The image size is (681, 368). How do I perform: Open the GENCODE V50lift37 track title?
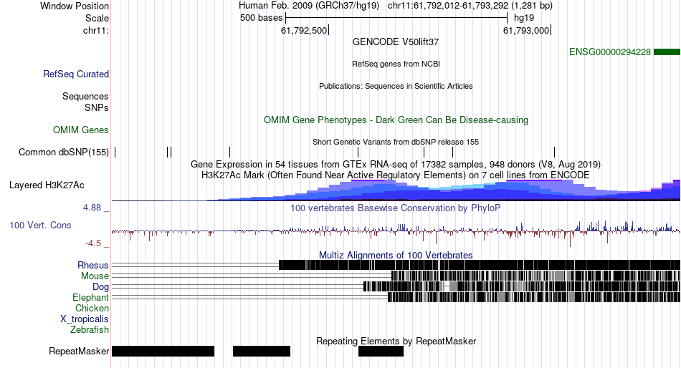396,42
